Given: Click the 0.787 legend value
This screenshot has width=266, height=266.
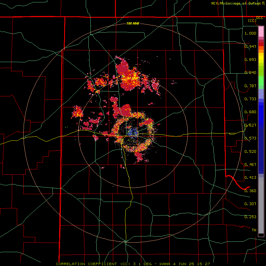Looking at the screenshot, I should coord(250,86).
